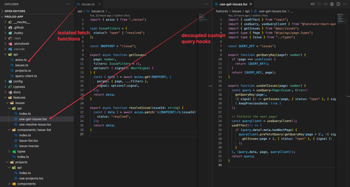Click the 22 hours ago blame annotation
This screenshot has height=187, width=350.
click(x=110, y=16)
